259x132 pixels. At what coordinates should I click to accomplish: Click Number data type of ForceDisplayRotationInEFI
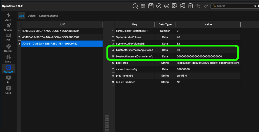click(165, 31)
